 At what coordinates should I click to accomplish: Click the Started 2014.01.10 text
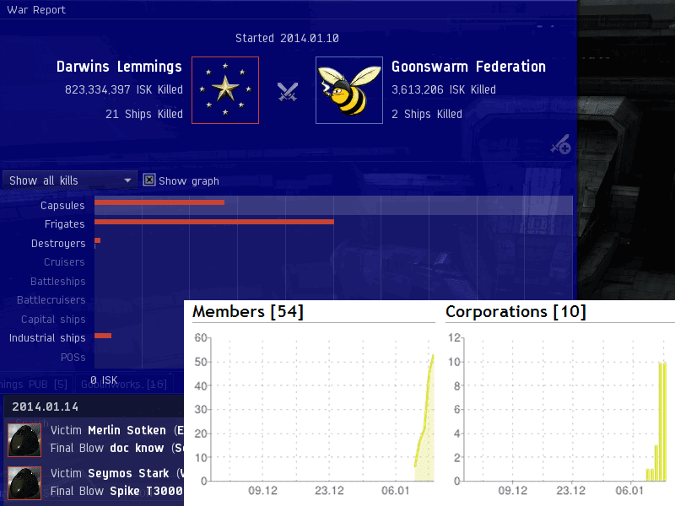(287, 38)
